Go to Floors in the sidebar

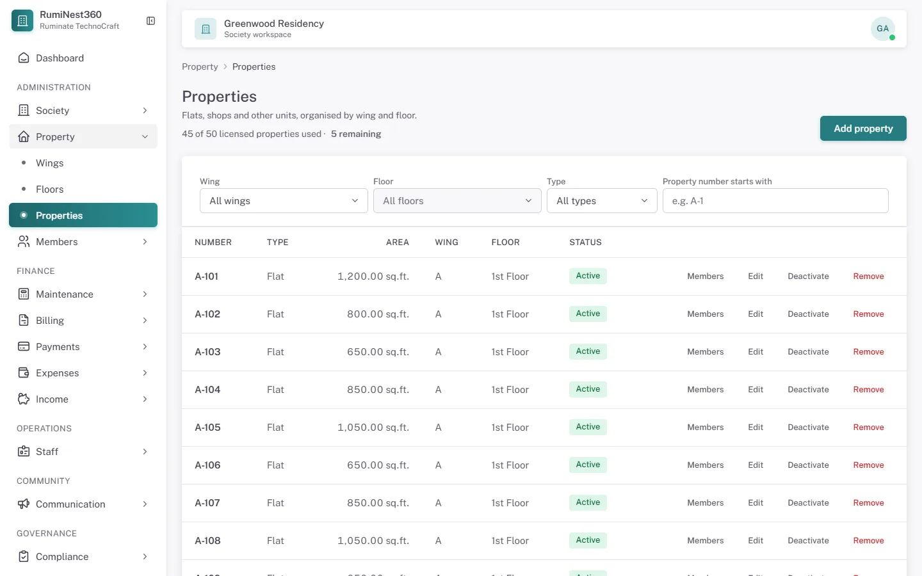(83, 189)
